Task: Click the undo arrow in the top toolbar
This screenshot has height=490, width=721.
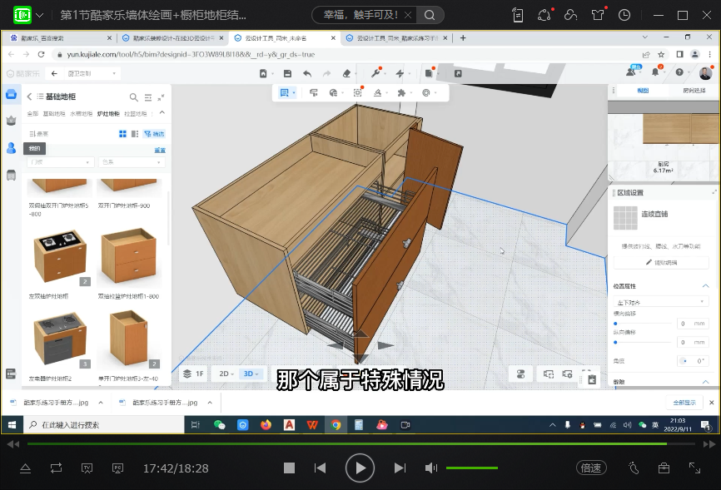Action: (x=307, y=73)
